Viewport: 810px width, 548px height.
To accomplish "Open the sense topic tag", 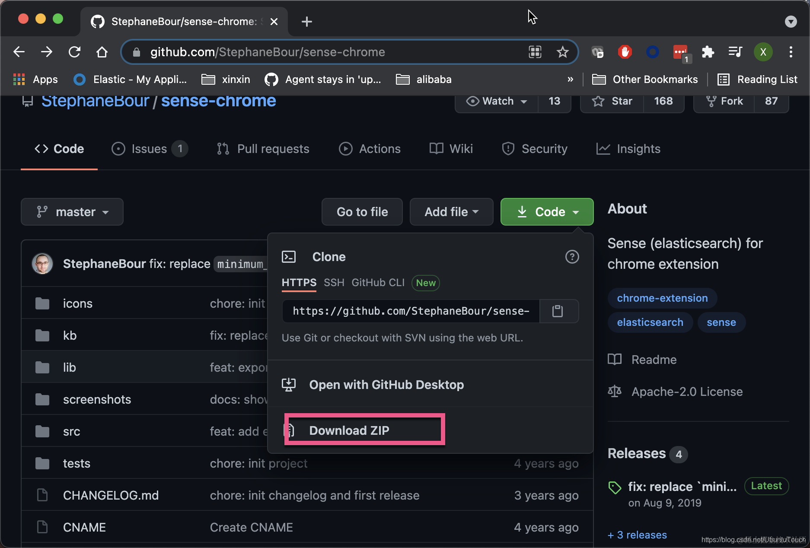I will (721, 322).
